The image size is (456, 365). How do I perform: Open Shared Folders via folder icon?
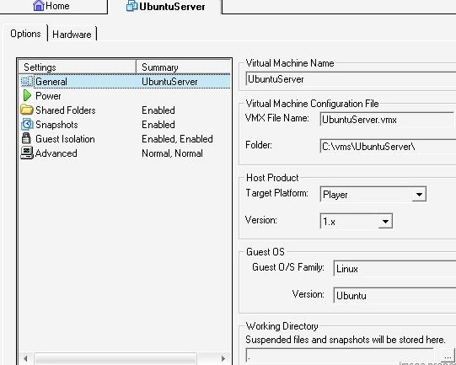pyautogui.click(x=27, y=110)
